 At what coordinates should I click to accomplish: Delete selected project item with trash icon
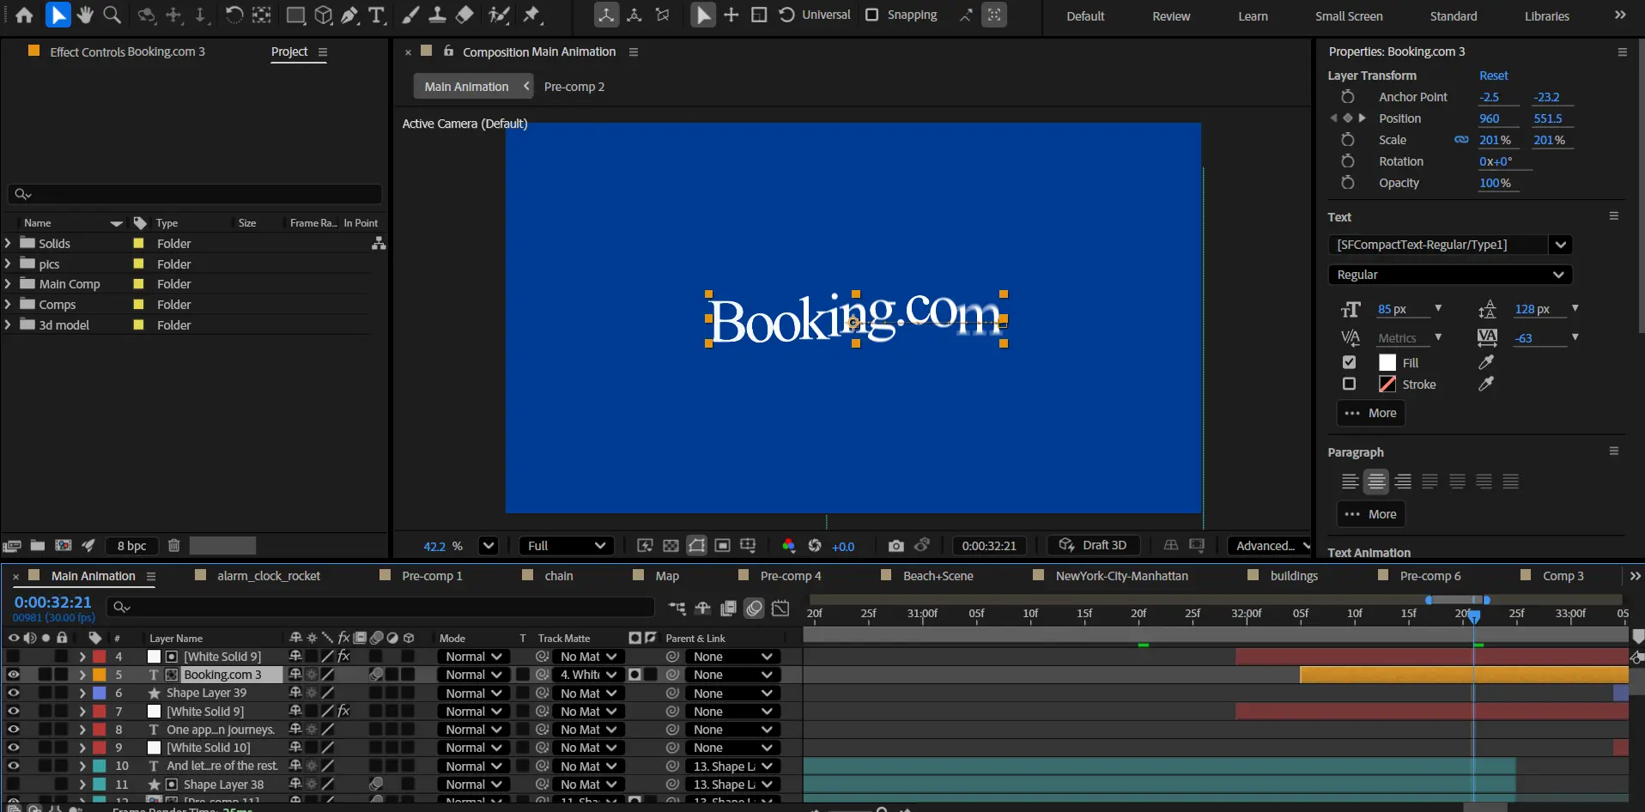(x=173, y=546)
